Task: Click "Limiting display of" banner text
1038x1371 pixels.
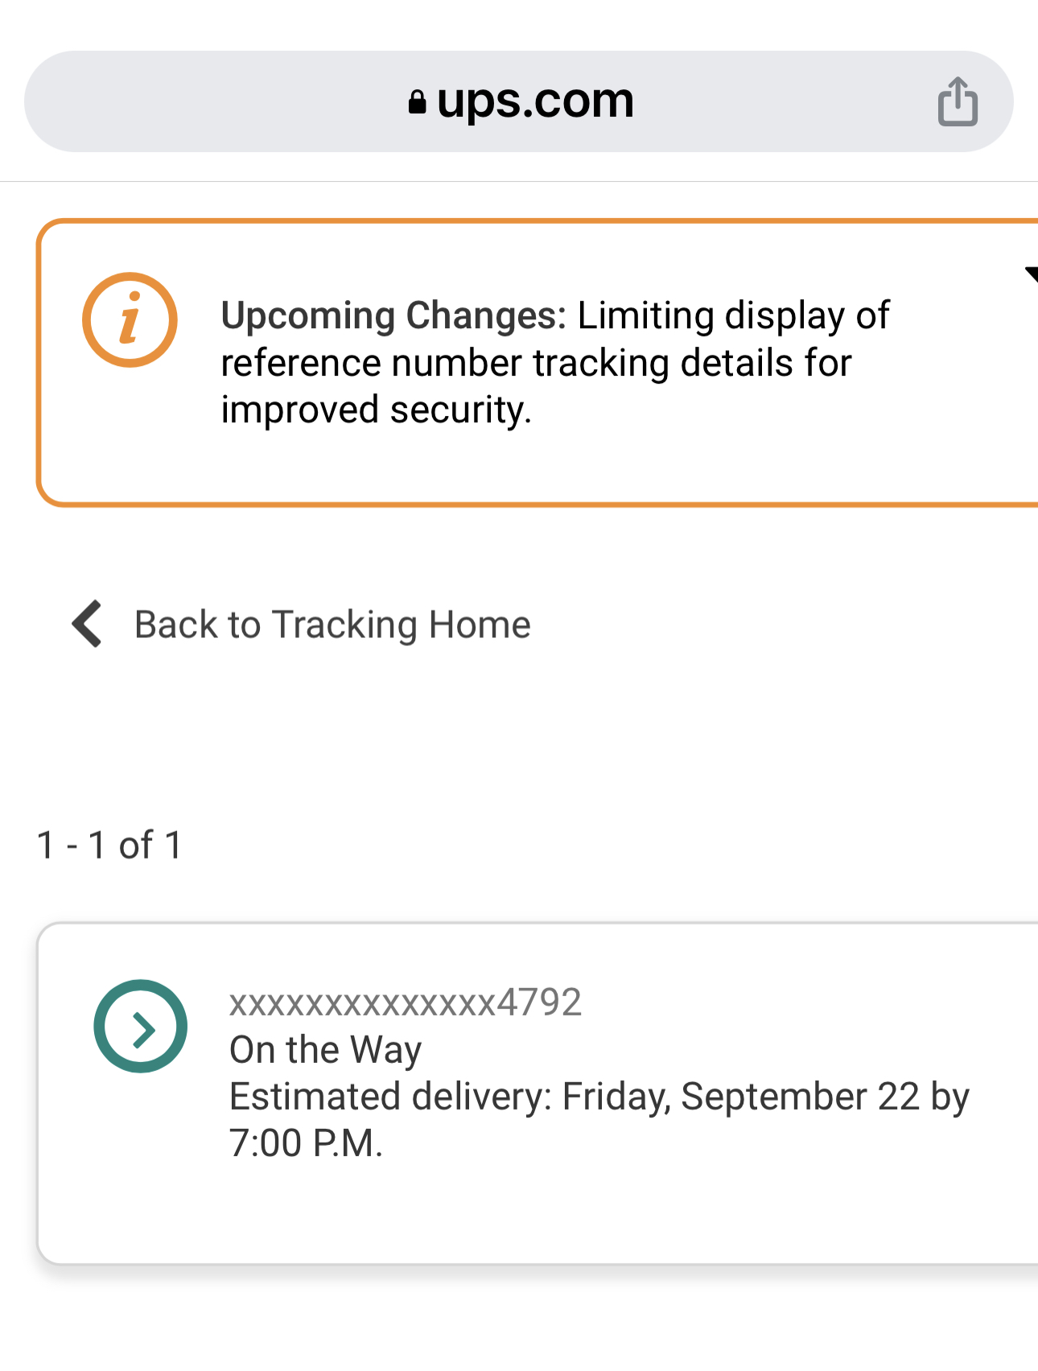Action: tap(733, 315)
